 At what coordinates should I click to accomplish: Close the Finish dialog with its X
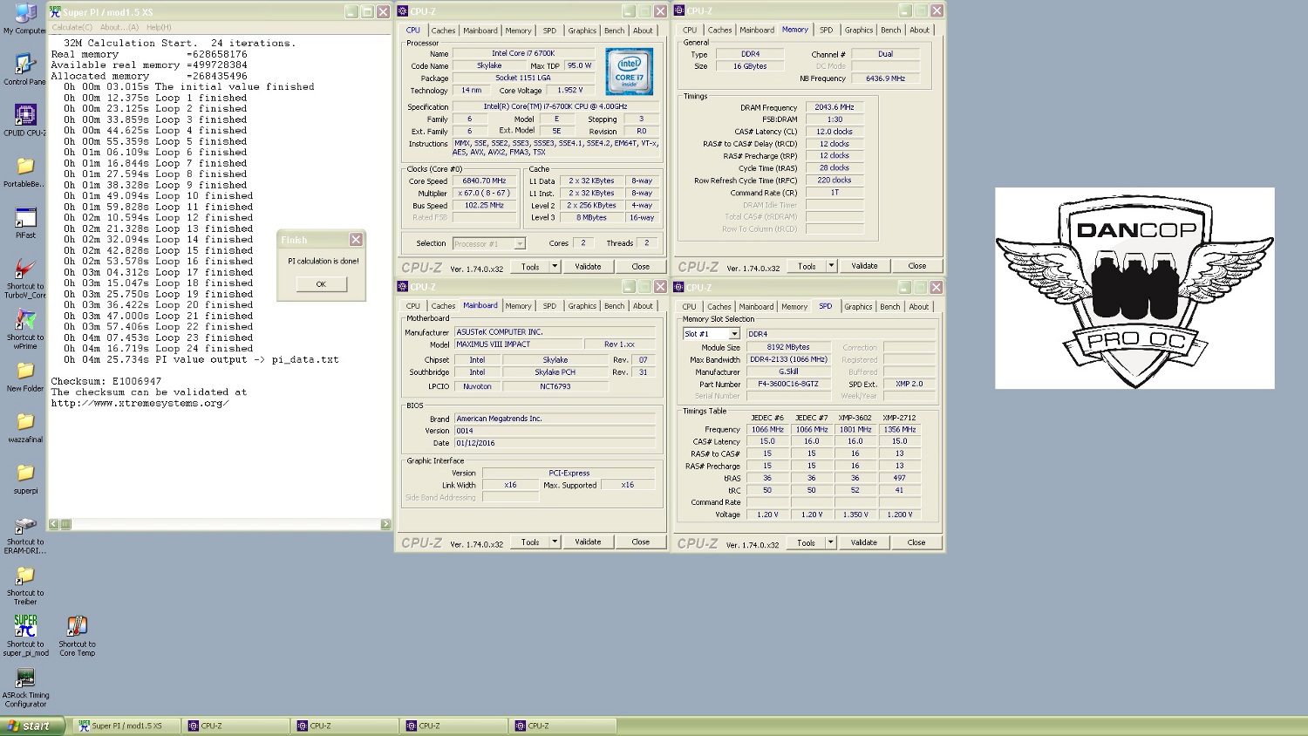pos(356,239)
